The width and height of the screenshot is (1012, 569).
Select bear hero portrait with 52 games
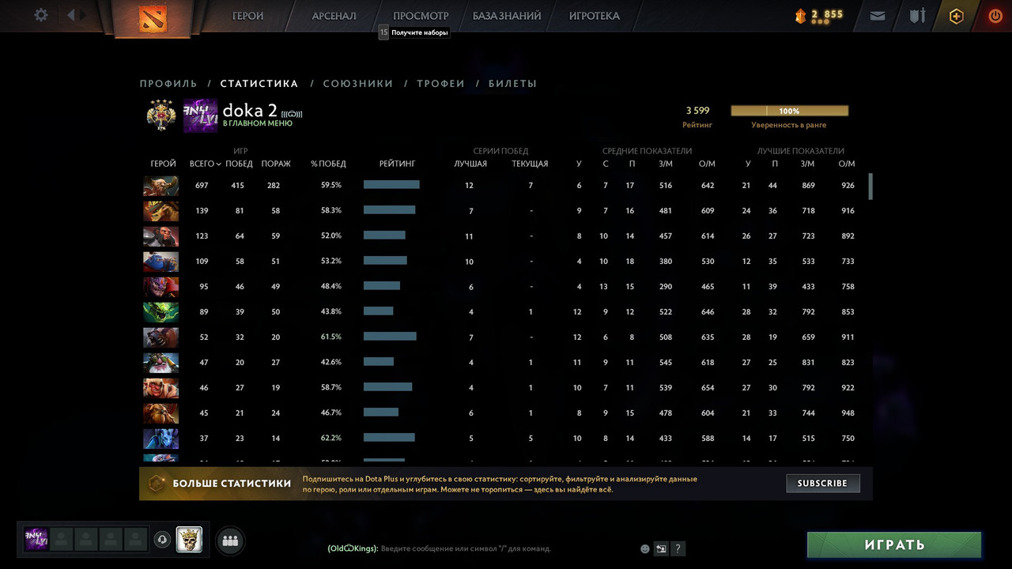(160, 337)
